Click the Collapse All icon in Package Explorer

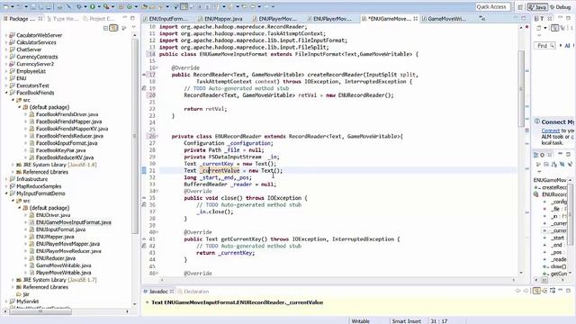(106, 28)
